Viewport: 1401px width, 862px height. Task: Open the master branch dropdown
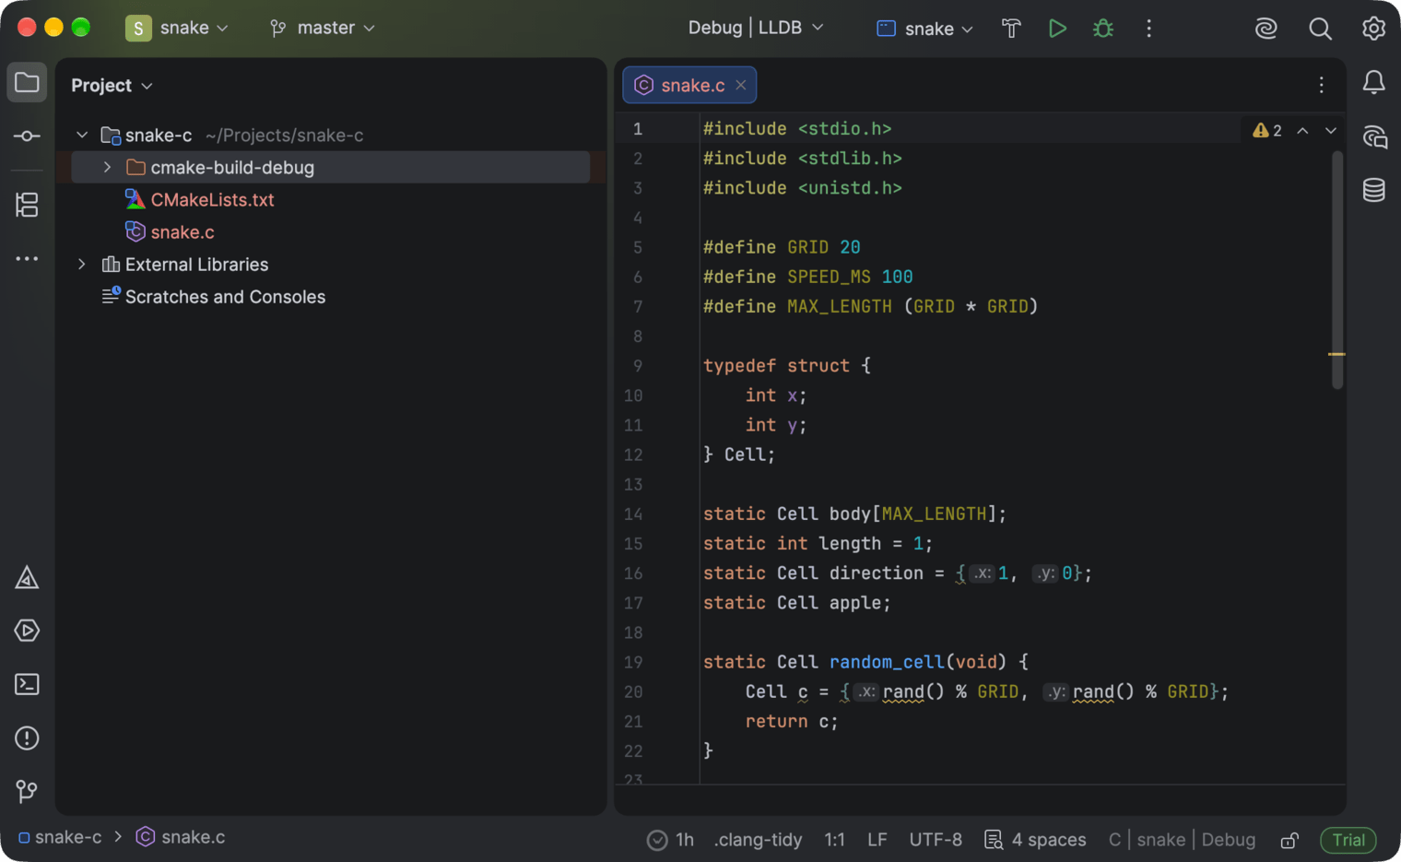tap(323, 28)
